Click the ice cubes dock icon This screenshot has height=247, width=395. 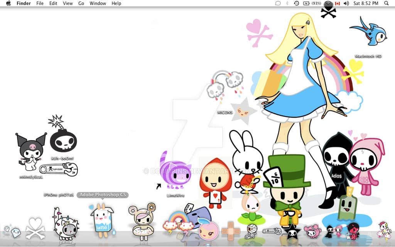(x=13, y=232)
